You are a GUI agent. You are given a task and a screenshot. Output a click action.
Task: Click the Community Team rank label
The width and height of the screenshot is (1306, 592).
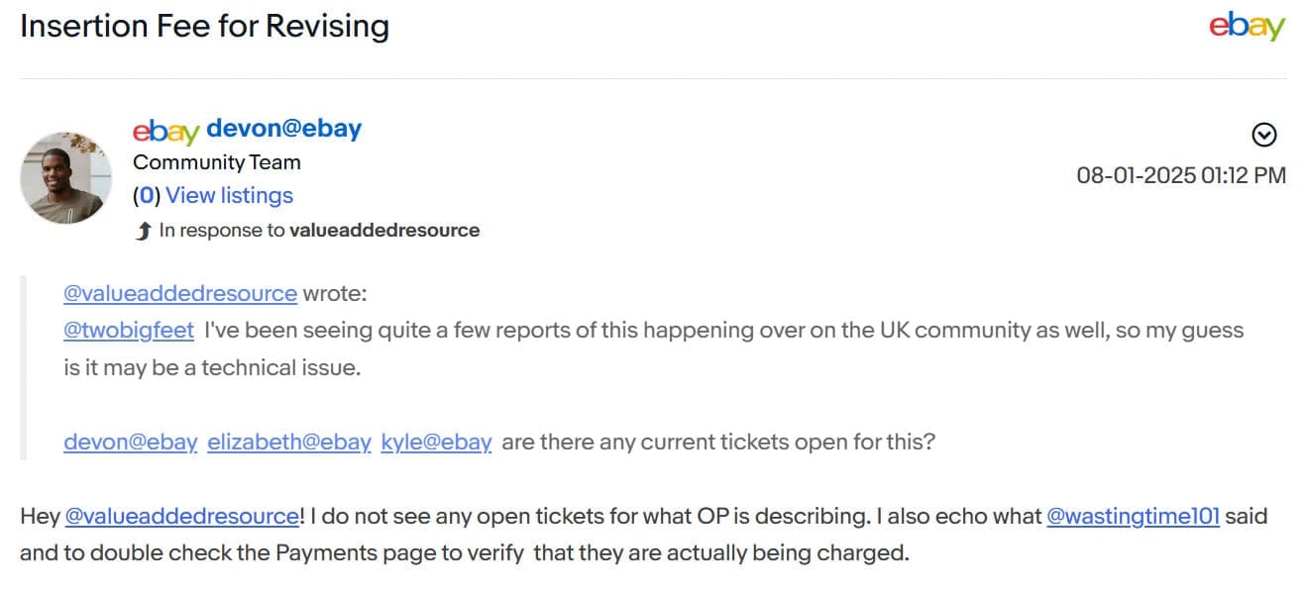(217, 162)
